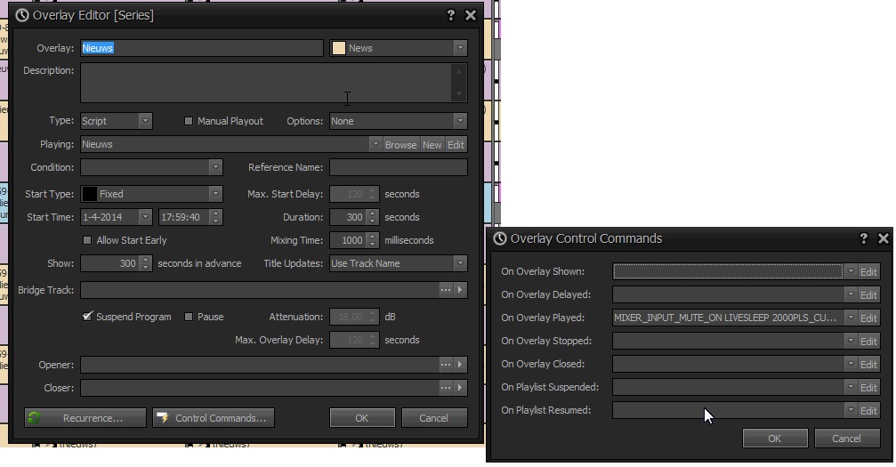Click the help icon in Overlay Control Commands
The image size is (896, 467).
tap(863, 238)
